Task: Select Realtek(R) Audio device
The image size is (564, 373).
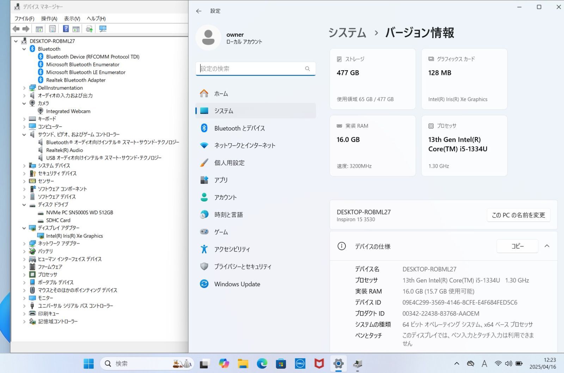Action: 65,150
